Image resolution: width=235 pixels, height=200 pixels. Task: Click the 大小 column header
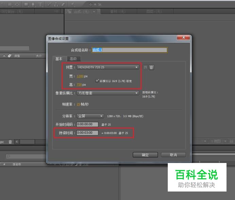tap(38, 56)
